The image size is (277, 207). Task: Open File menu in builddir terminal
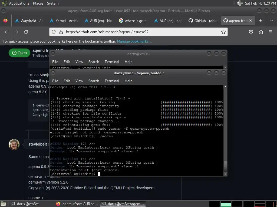(55, 81)
